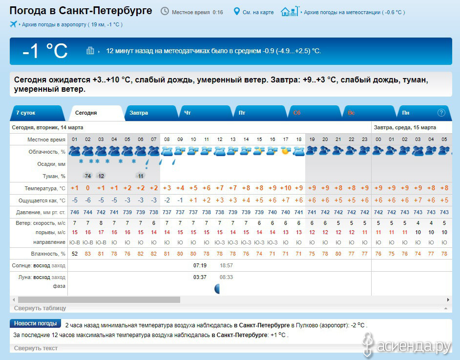
Task: Click the horizontal scrollbar thumb
Action: point(99,300)
